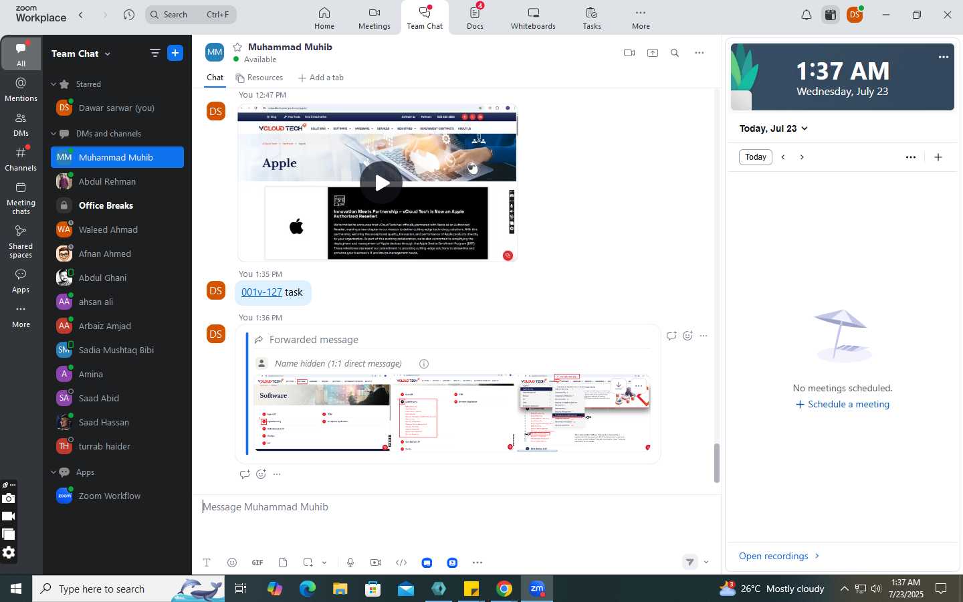Viewport: 963px width, 602px height.
Task: Open the notifications bell
Action: pos(807,15)
